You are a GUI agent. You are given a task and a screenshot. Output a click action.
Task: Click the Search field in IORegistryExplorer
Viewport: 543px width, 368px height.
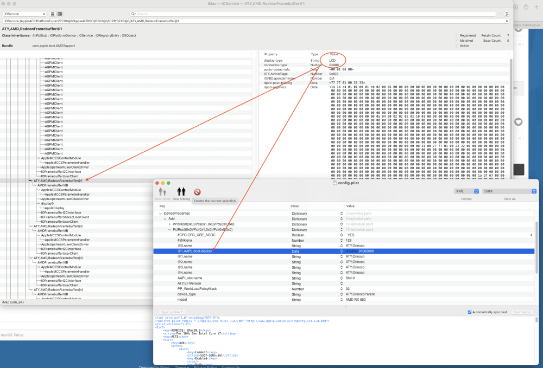click(313, 14)
